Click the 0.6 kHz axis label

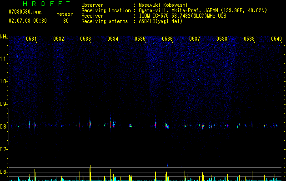click(x=4, y=172)
